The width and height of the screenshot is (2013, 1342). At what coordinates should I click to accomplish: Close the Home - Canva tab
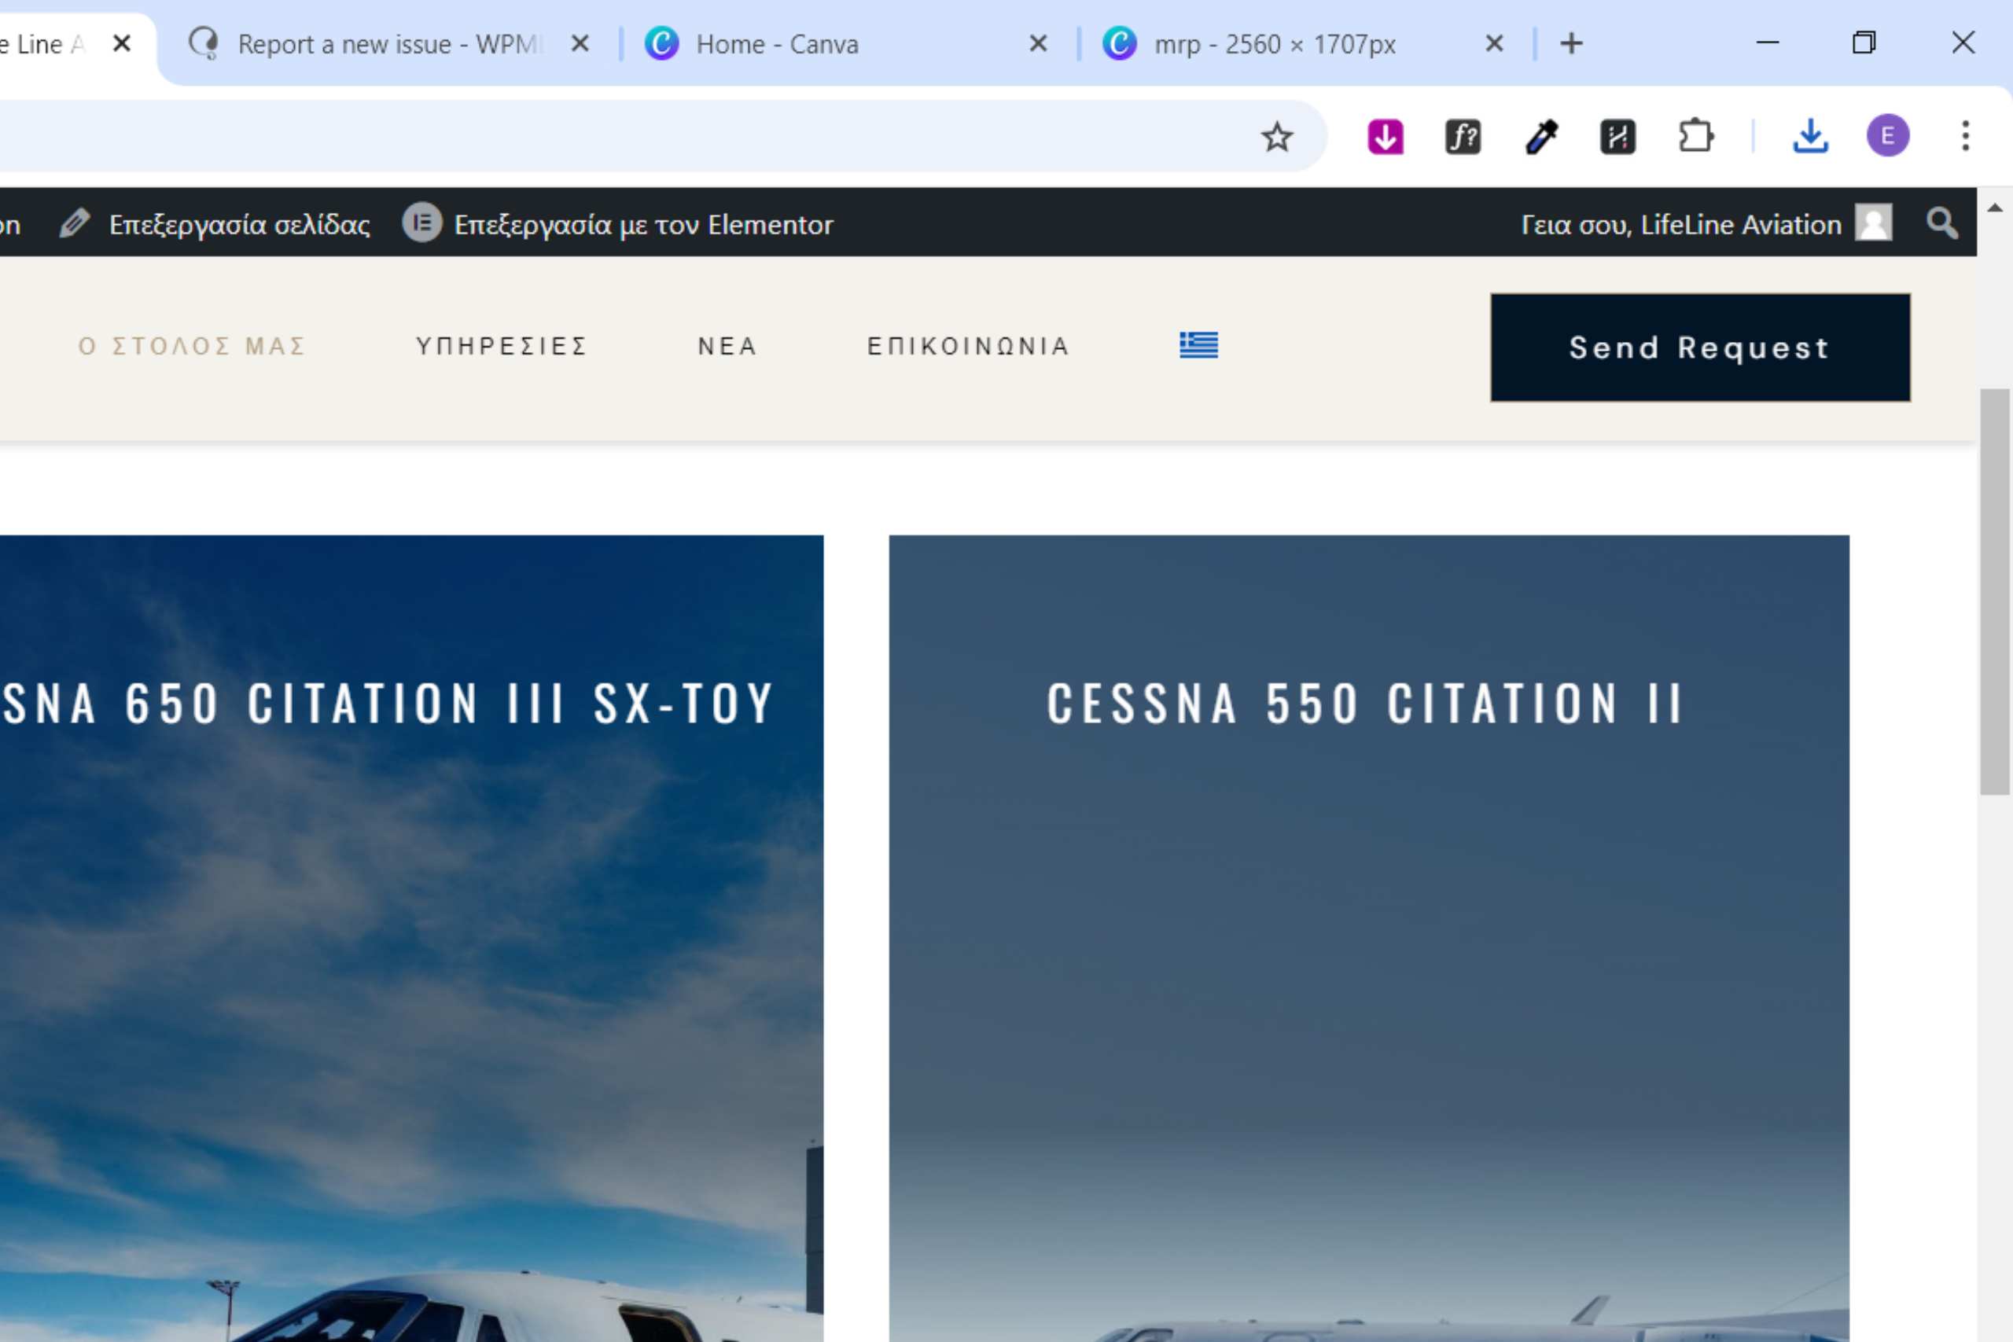pos(1037,44)
